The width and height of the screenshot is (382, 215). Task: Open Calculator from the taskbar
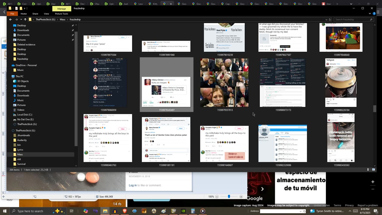(x=193, y=211)
